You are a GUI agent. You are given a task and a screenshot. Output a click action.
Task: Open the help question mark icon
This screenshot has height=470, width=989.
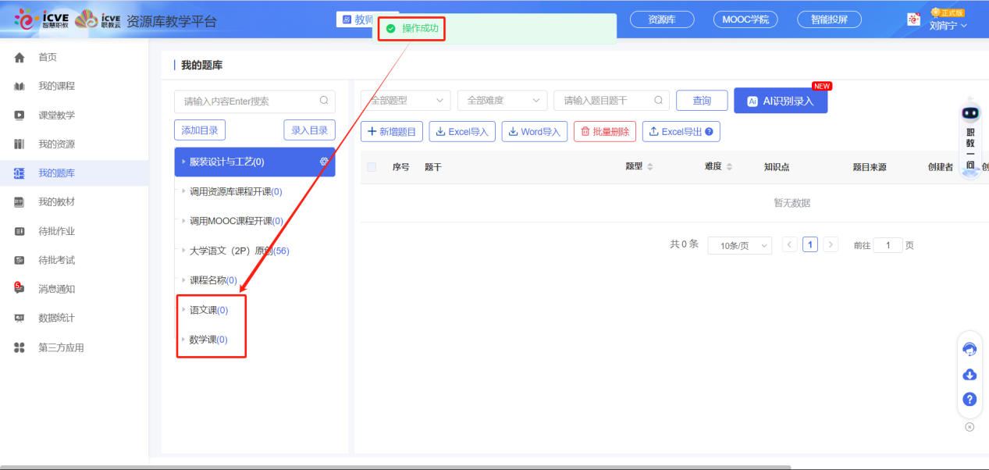click(x=969, y=400)
